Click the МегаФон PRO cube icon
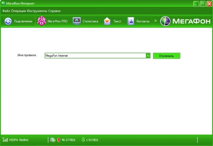 [41, 21]
